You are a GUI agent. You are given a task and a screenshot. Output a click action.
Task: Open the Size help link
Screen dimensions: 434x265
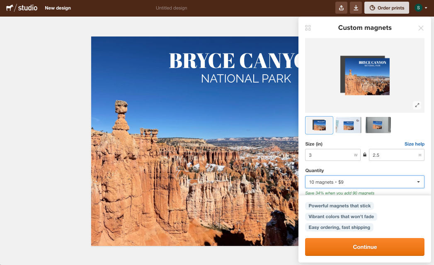[x=414, y=144]
